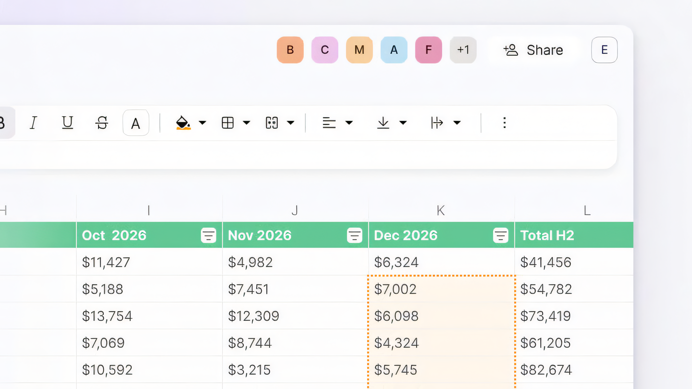Expand the borders dropdown arrow
The image size is (692, 389).
(247, 123)
